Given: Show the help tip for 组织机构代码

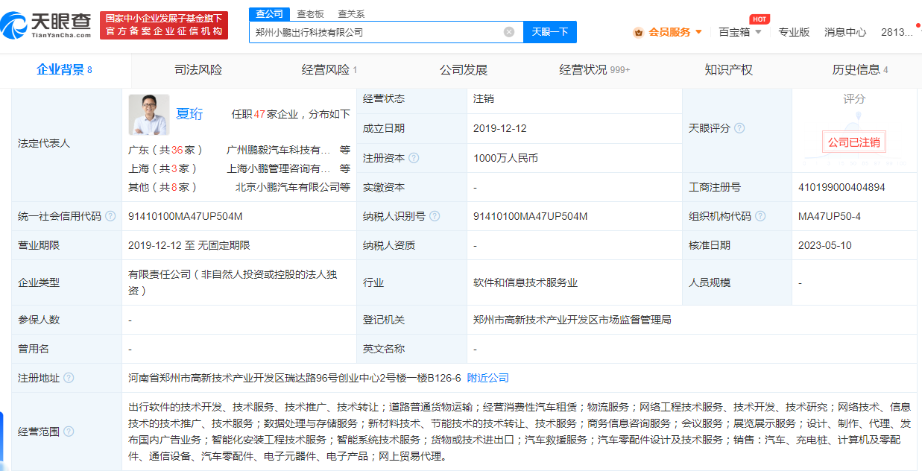Looking at the screenshot, I should [x=760, y=216].
